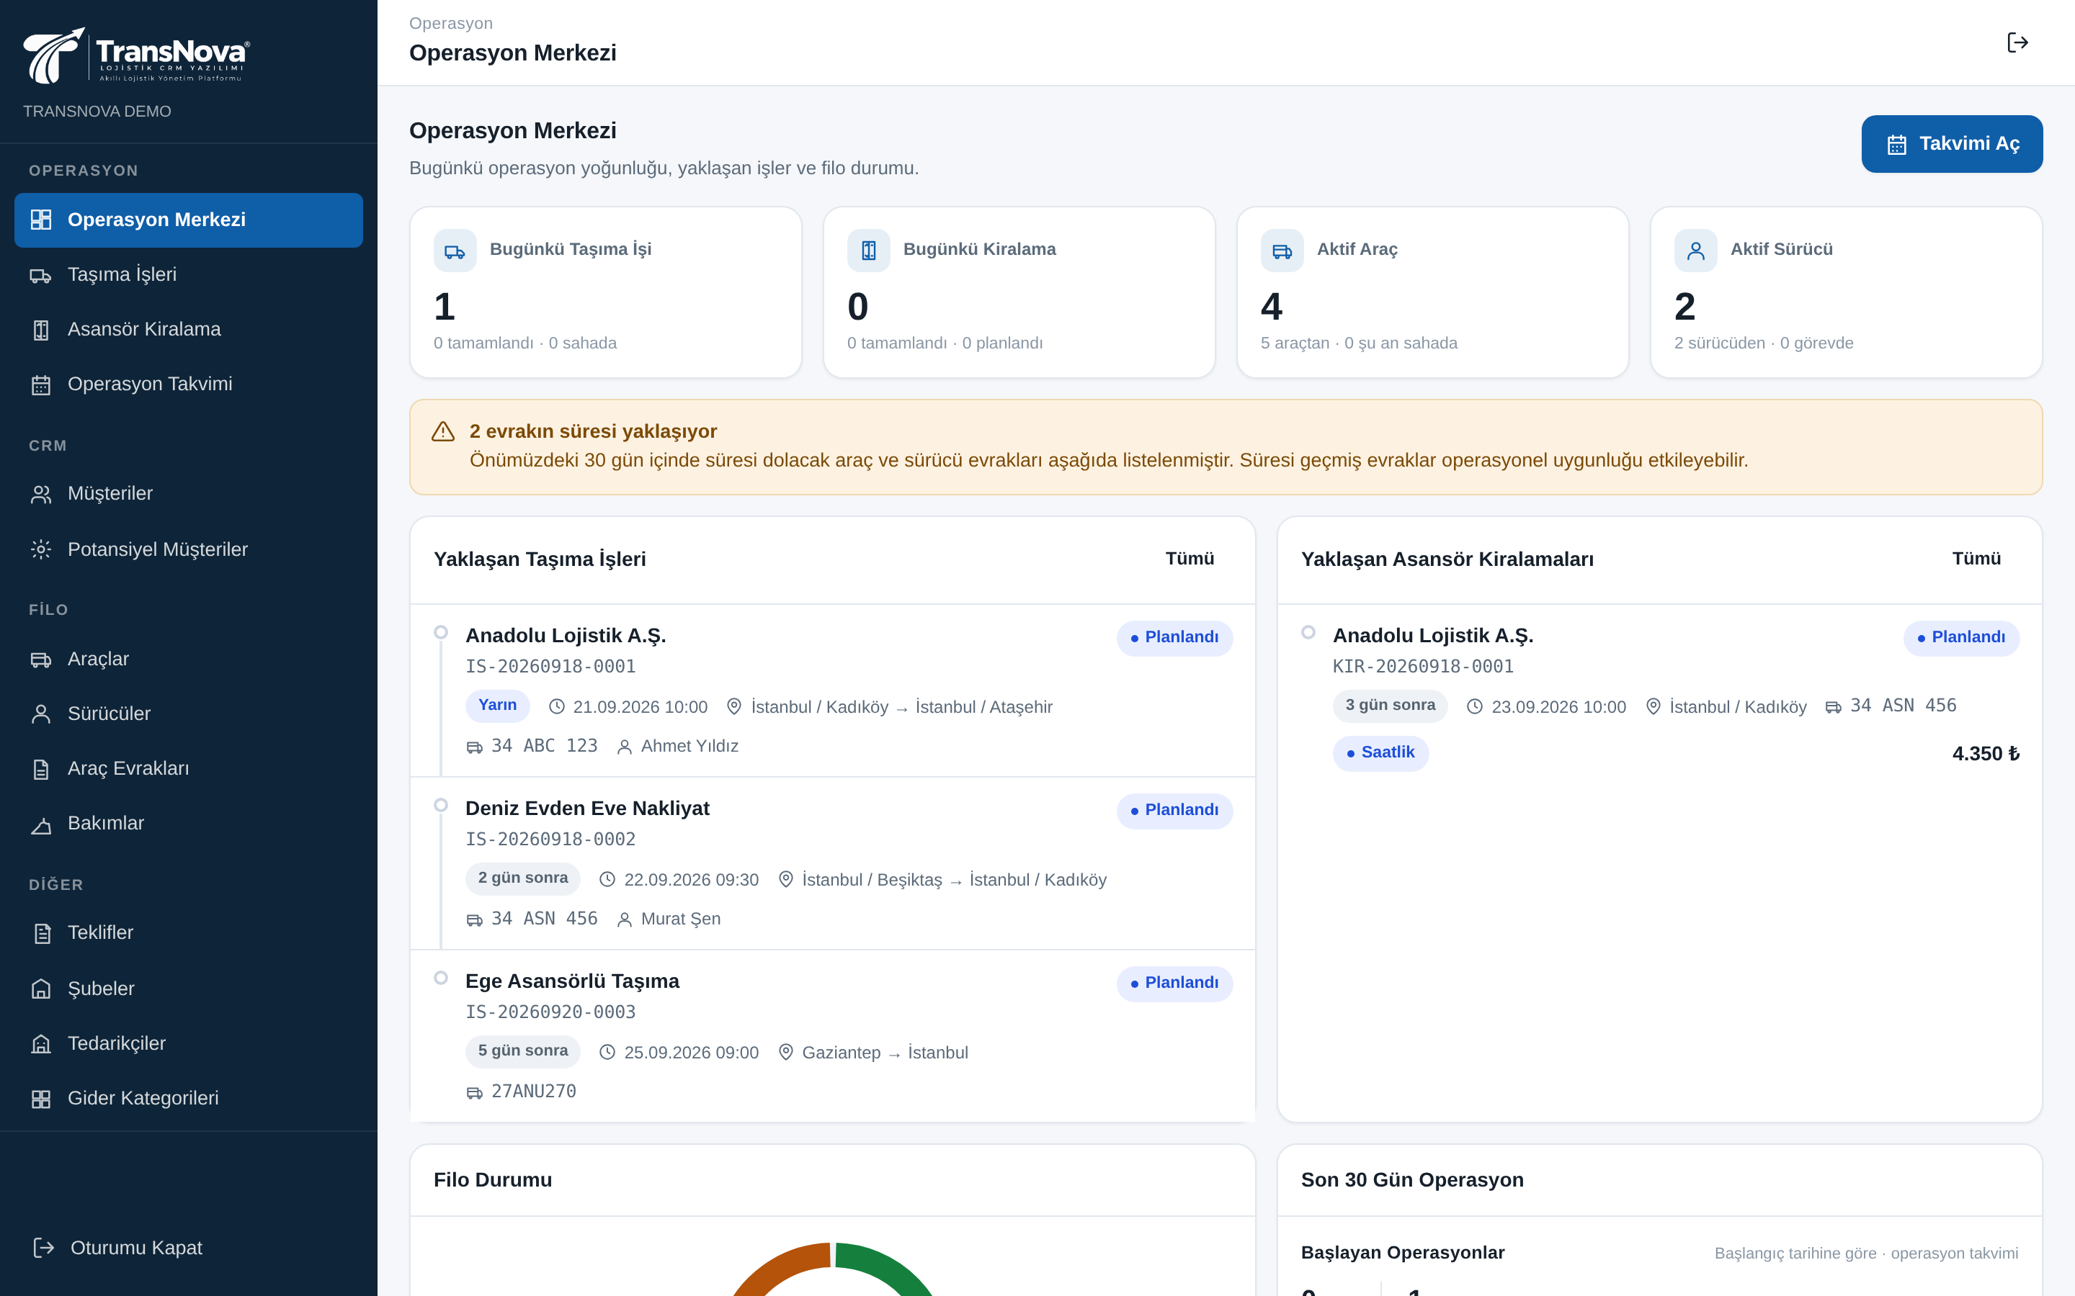Click the location pin next to Gaziantep → İstanbul
The width and height of the screenshot is (2075, 1296).
pos(785,1052)
